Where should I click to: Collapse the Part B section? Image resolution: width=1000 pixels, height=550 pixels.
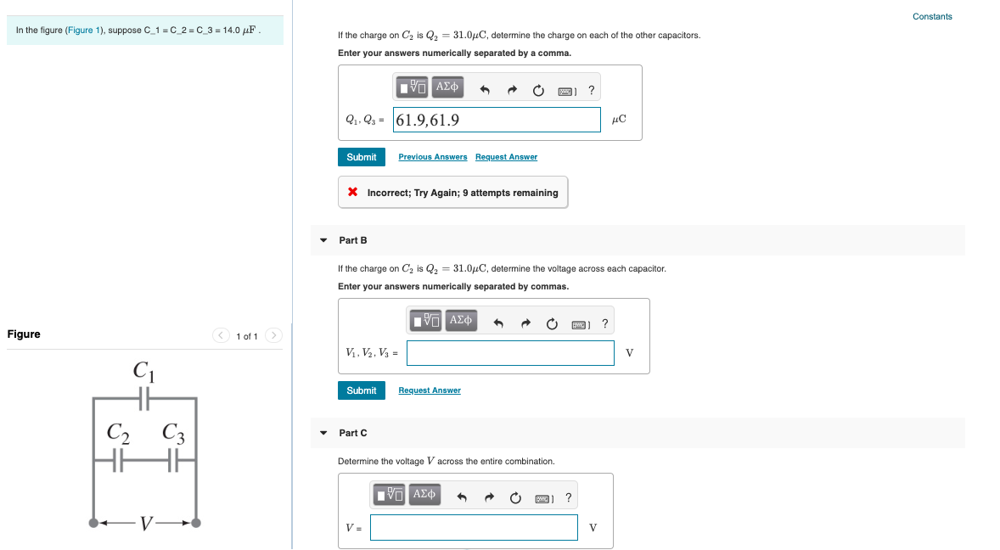click(323, 240)
